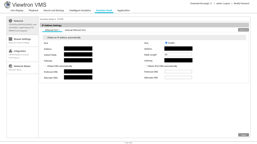The image size is (257, 144).
Task: Go to the Live Display tab
Action: point(17,10)
